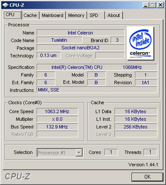Screen dimensions: 166x185
Task: Switch to the Cache tab
Action: click(30, 15)
